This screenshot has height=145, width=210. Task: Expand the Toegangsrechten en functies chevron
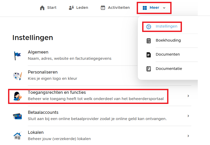[188, 96]
